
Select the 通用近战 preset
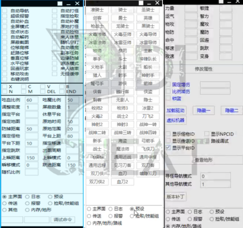[123, 157]
